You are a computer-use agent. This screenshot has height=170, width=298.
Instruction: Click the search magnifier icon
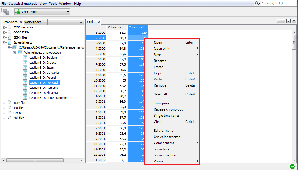point(257,3)
